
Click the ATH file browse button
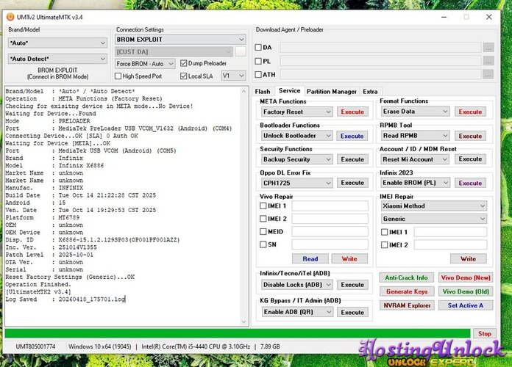point(488,75)
